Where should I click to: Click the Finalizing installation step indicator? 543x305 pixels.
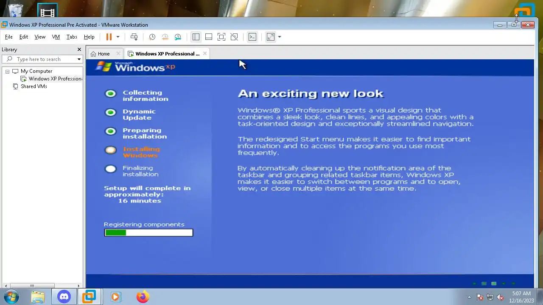tap(110, 169)
